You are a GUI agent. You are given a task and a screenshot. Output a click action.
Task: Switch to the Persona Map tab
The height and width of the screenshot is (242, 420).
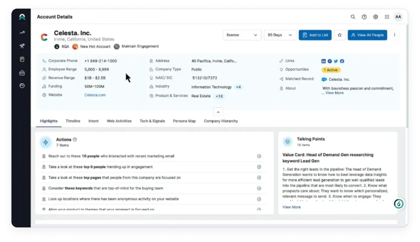184,121
